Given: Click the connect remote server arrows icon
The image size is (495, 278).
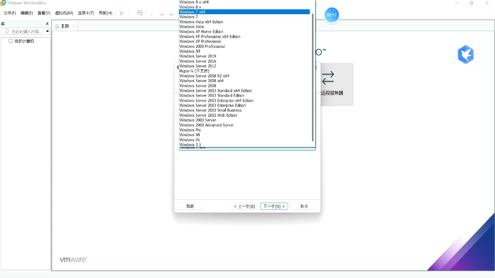Looking at the screenshot, I should point(328,78).
